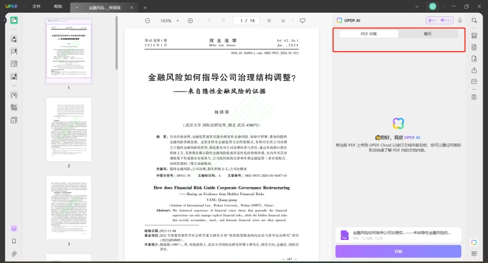Click the UPDF AI panel header title
The height and width of the screenshot is (263, 488).
[x=352, y=20]
